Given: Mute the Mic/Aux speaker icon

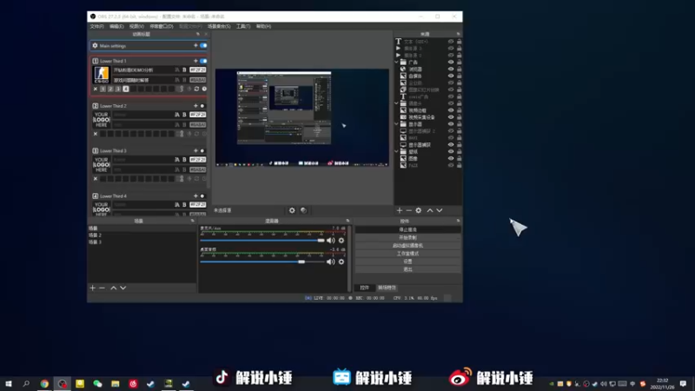Looking at the screenshot, I should (331, 241).
